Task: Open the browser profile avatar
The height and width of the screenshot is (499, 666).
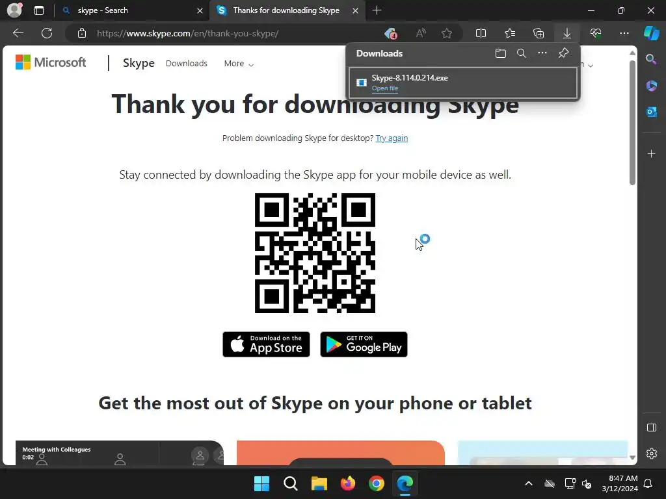Action: pyautogui.click(x=14, y=10)
